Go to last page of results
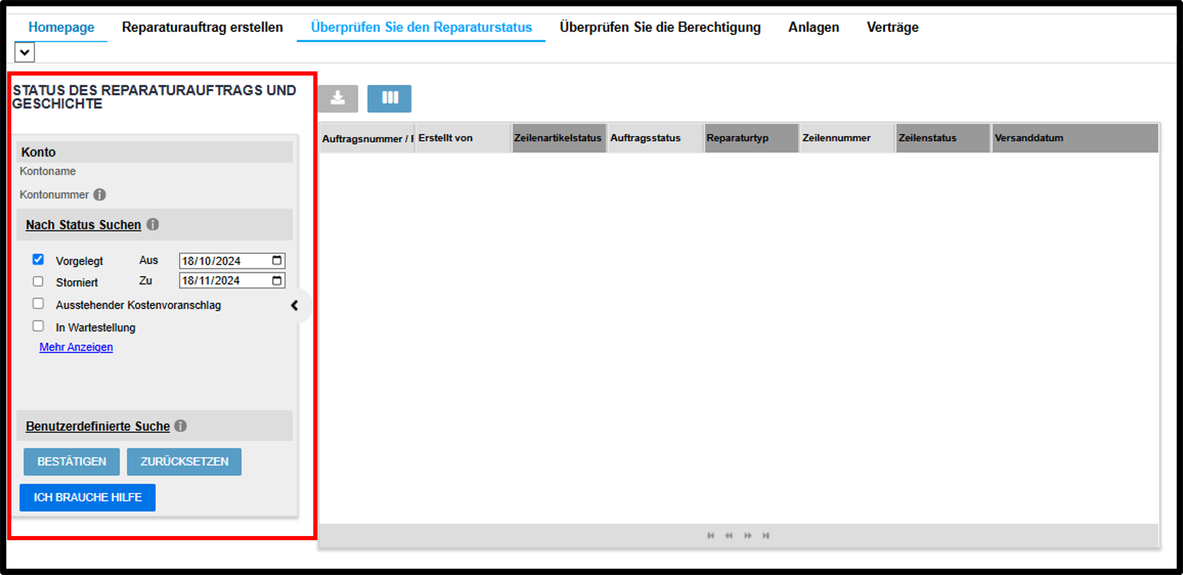Image resolution: width=1183 pixels, height=575 pixels. 766,535
